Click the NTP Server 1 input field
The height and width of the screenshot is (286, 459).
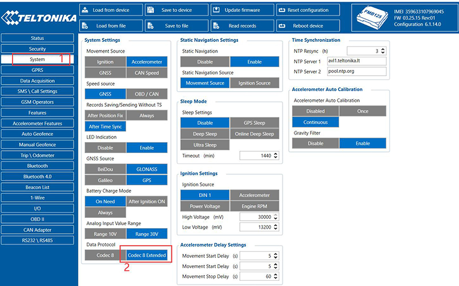[x=356, y=61]
